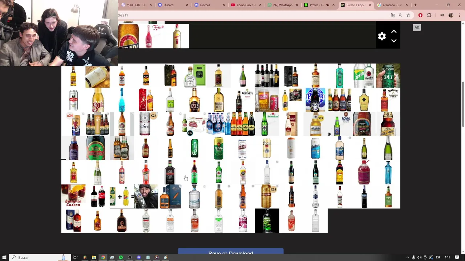Select the Jack Daniel's Tennessee Fire image

pos(388,100)
